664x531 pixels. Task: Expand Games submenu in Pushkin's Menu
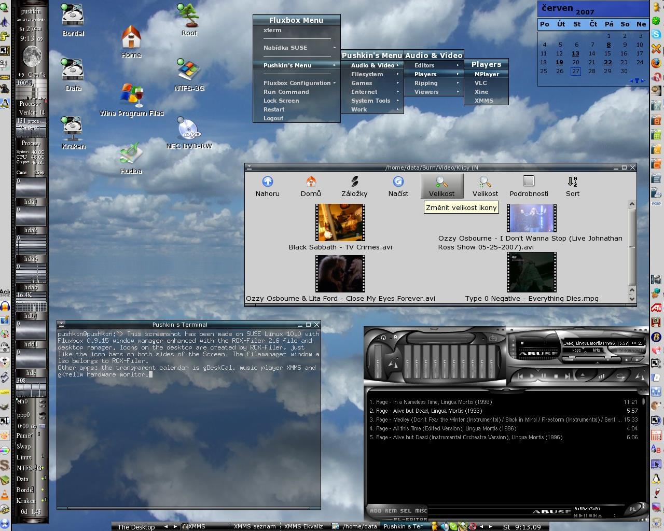[372, 83]
